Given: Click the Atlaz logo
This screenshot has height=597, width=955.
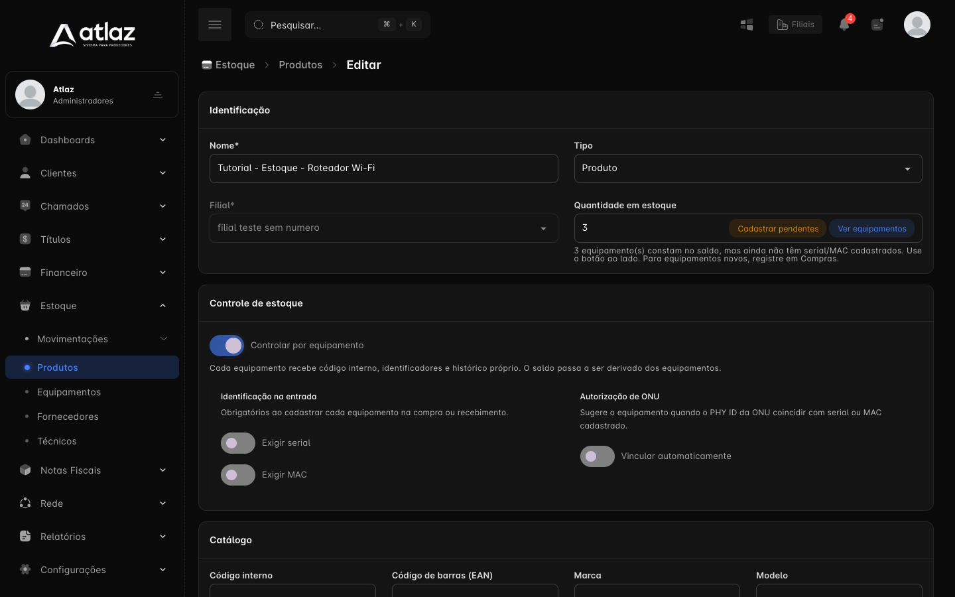Looking at the screenshot, I should 92,34.
